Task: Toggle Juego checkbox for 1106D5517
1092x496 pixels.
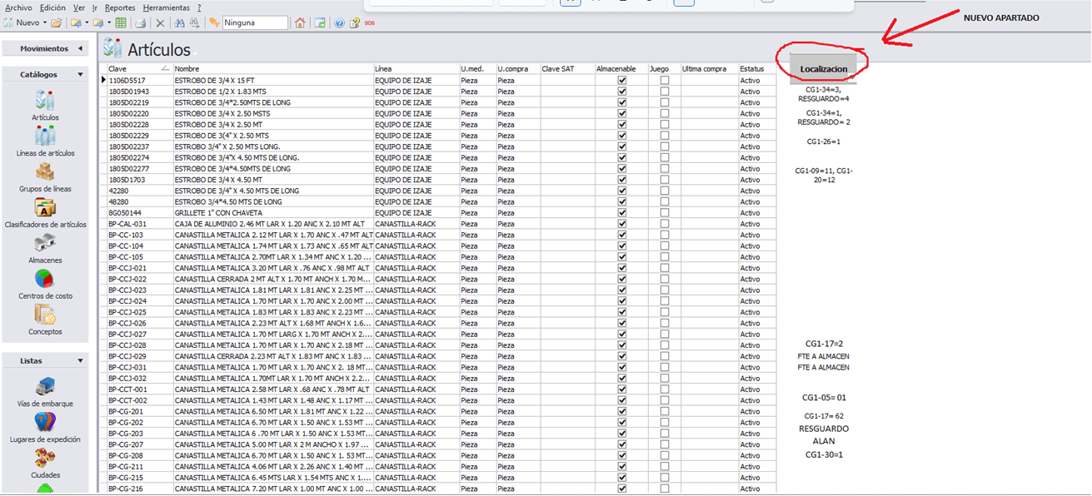Action: [x=664, y=81]
